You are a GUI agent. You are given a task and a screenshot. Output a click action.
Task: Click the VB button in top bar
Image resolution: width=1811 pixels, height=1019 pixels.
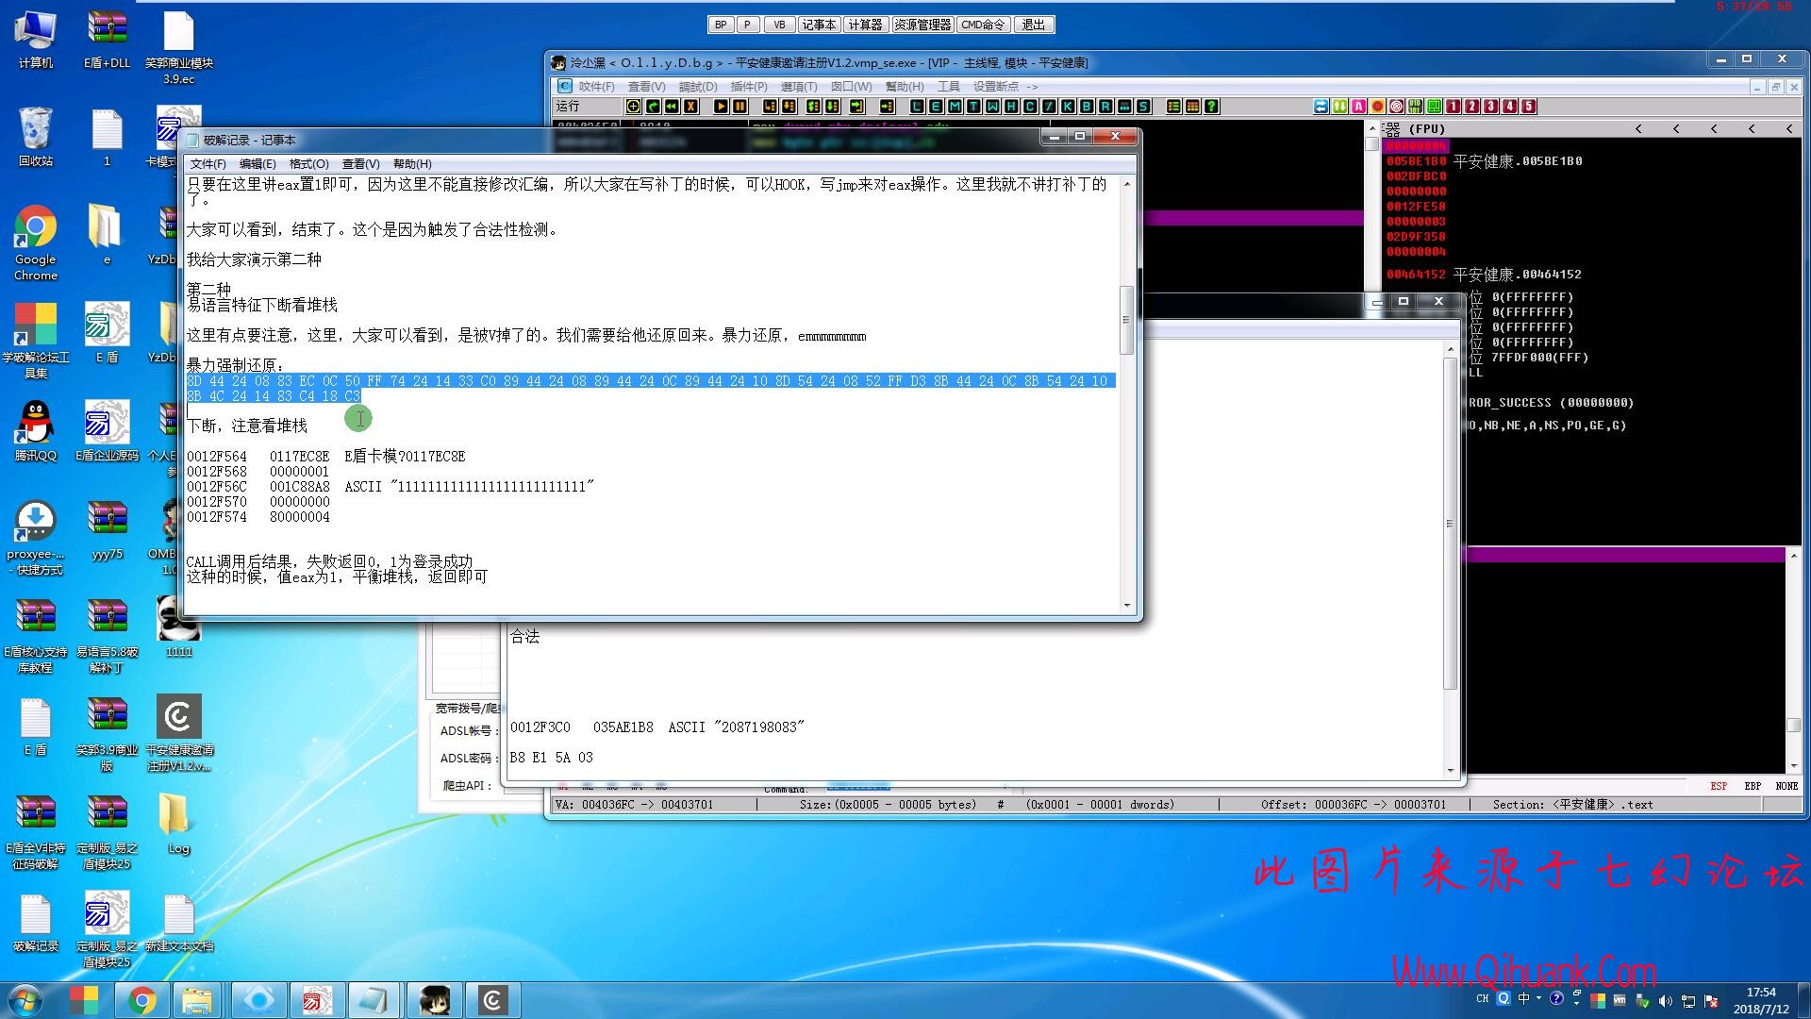(x=779, y=25)
